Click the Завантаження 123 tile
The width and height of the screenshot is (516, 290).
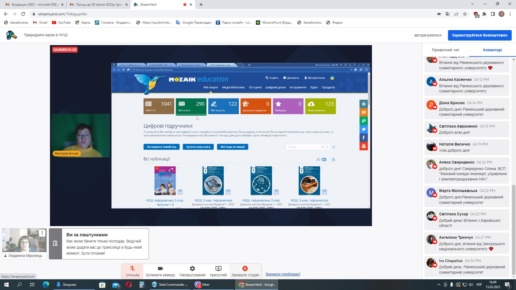[320, 106]
